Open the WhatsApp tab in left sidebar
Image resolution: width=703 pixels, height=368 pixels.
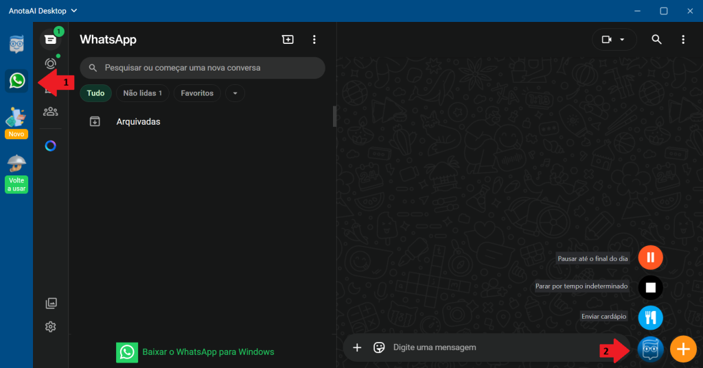tap(17, 81)
